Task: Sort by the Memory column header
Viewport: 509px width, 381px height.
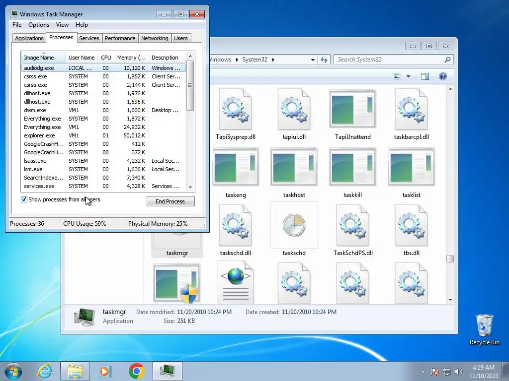Action: point(131,58)
